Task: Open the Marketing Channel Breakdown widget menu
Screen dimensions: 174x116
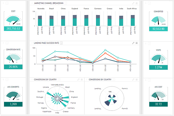Action: 137,3
